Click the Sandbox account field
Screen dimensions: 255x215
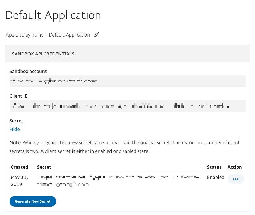128,81
